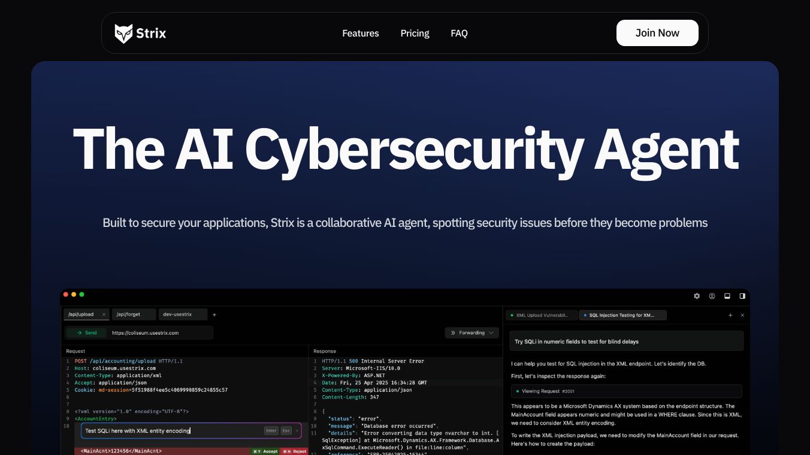Click the Send request button
Screen dimensions: 810x455
coord(86,333)
